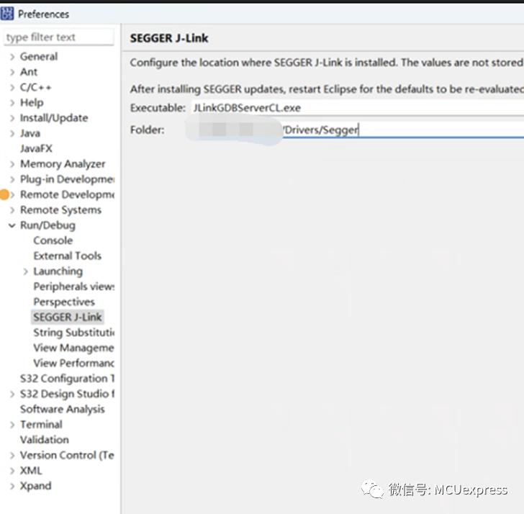This screenshot has width=524, height=514.
Task: Expand the General preferences node
Action: point(12,57)
